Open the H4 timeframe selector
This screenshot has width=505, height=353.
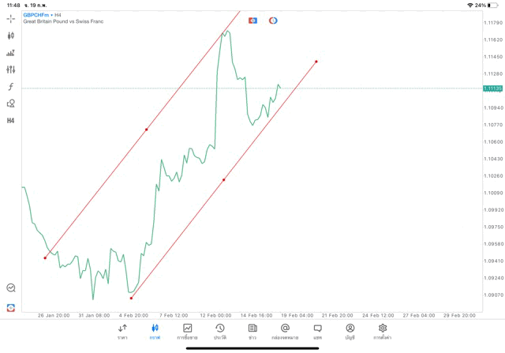(x=11, y=121)
